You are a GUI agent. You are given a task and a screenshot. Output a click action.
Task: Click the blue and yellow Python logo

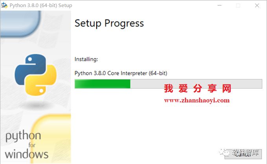[x=36, y=75]
